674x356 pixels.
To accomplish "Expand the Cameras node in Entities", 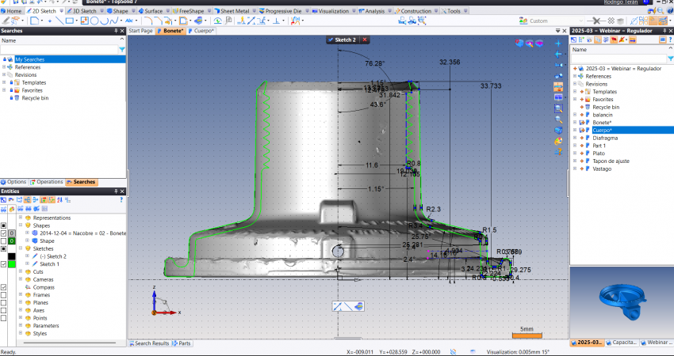I will tap(20, 279).
